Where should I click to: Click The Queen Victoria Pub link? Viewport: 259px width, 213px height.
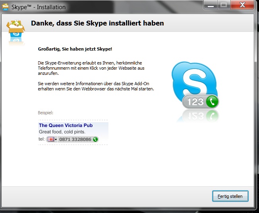(x=66, y=125)
